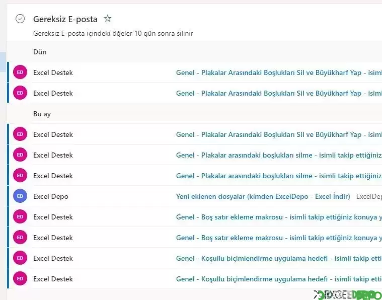Click avatar of first 'Boş satır ekleme makrosu' email
The image size is (382, 300).
click(20, 216)
